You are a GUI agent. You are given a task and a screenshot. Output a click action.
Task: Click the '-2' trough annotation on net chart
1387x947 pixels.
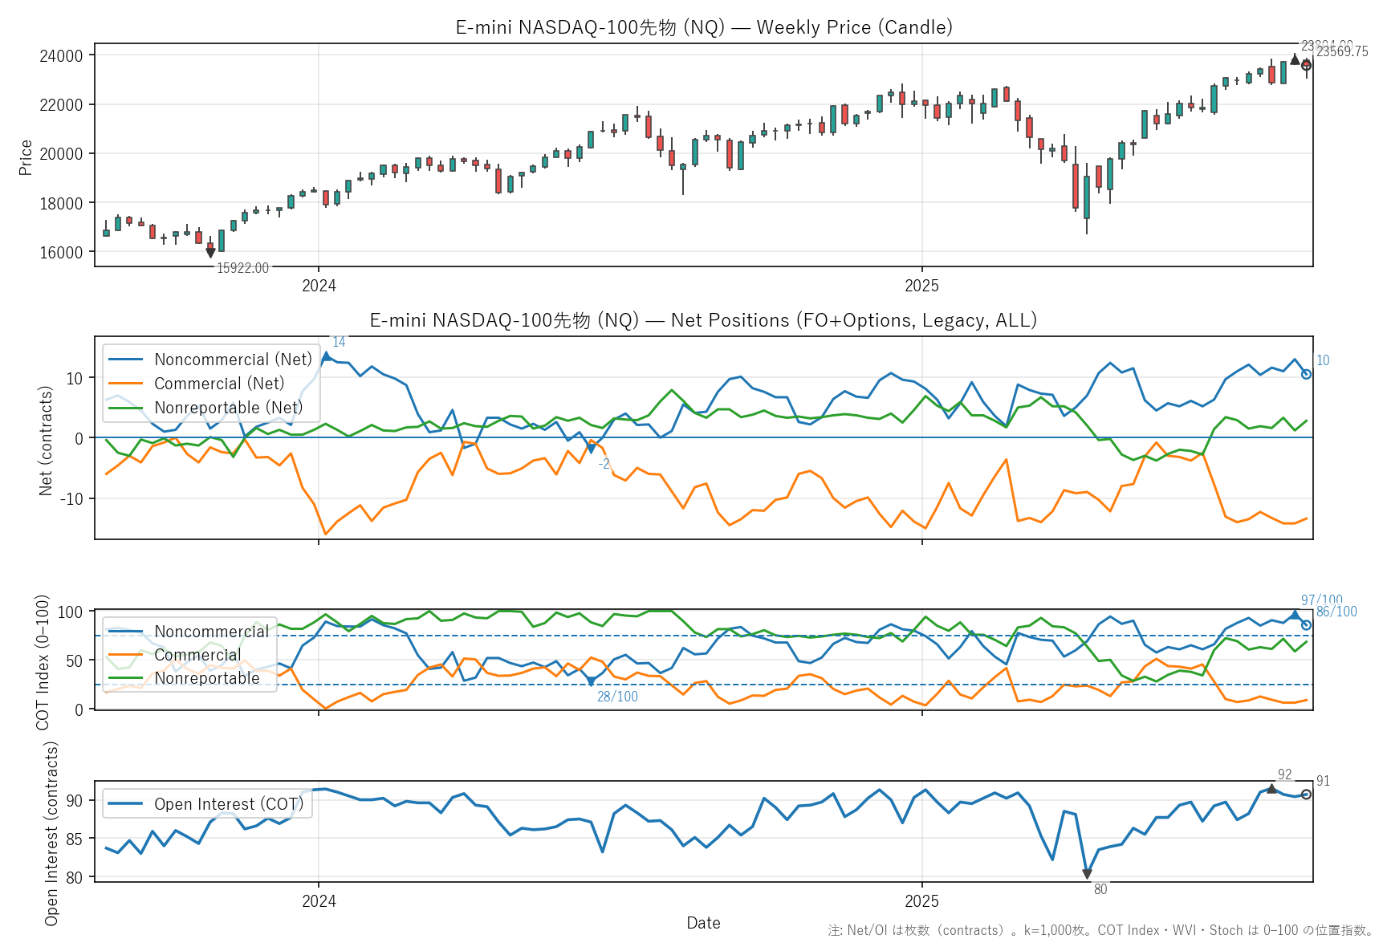tap(604, 464)
